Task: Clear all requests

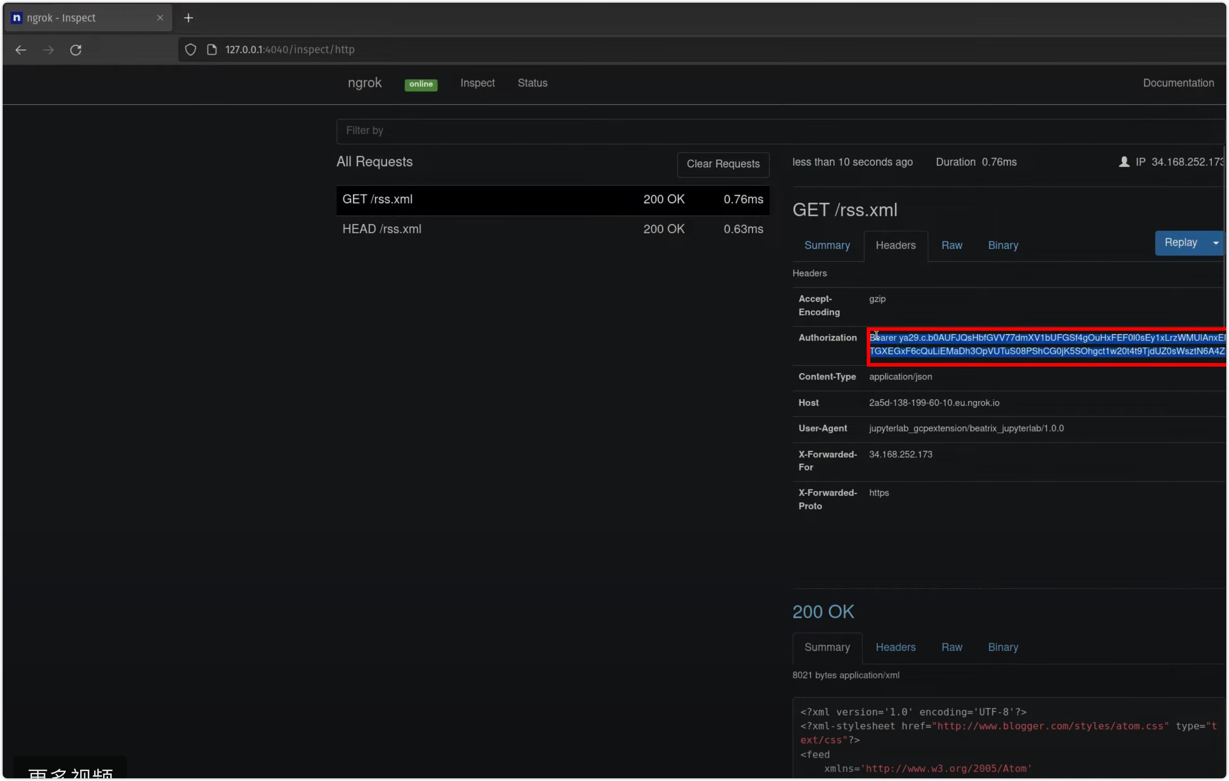Action: [723, 164]
